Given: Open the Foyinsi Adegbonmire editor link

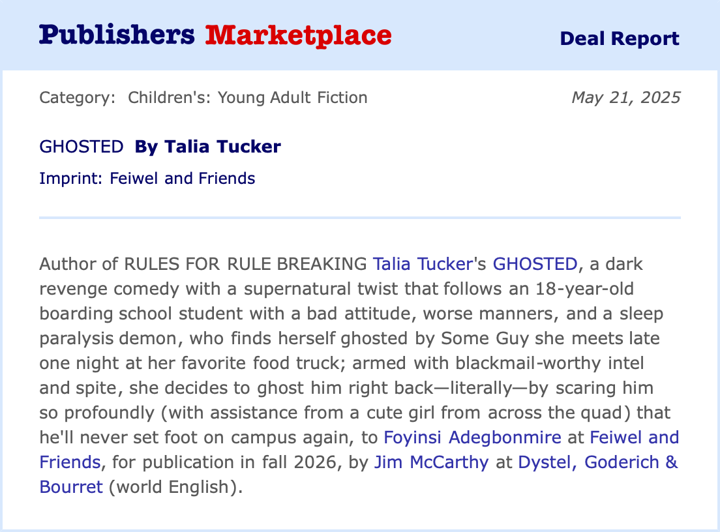Looking at the screenshot, I should [x=483, y=437].
